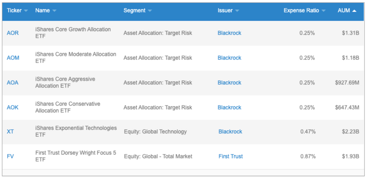368x180 pixels.
Task: Sort table by Ticker column header
Action: [14, 10]
